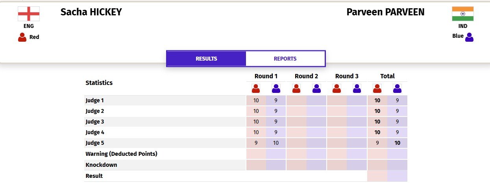
Task: Click Round 2 red corner icon
Action: pos(296,89)
